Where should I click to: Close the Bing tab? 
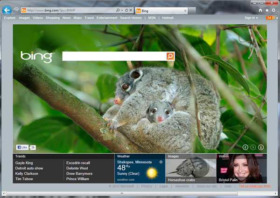(x=185, y=11)
